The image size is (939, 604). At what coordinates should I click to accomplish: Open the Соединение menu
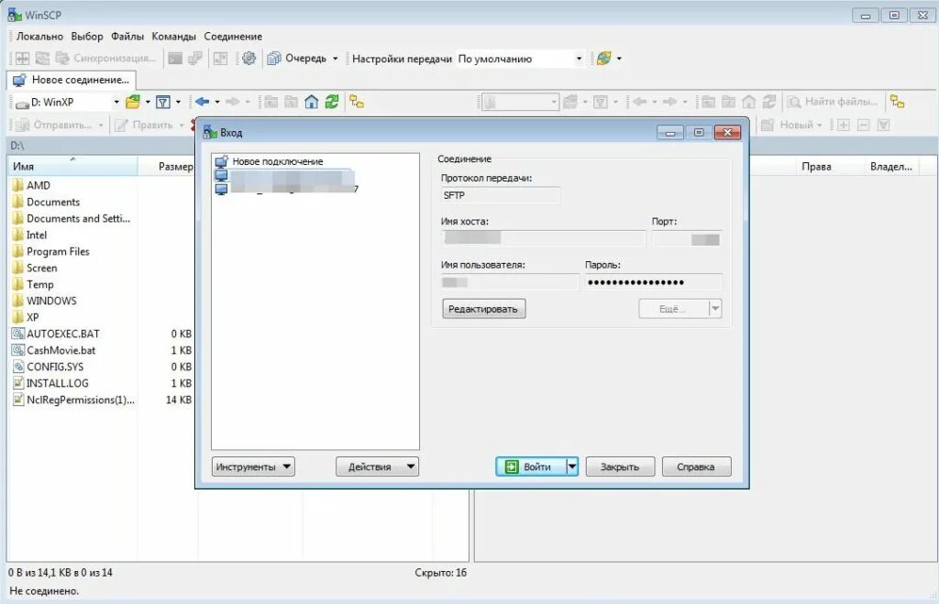tap(233, 37)
